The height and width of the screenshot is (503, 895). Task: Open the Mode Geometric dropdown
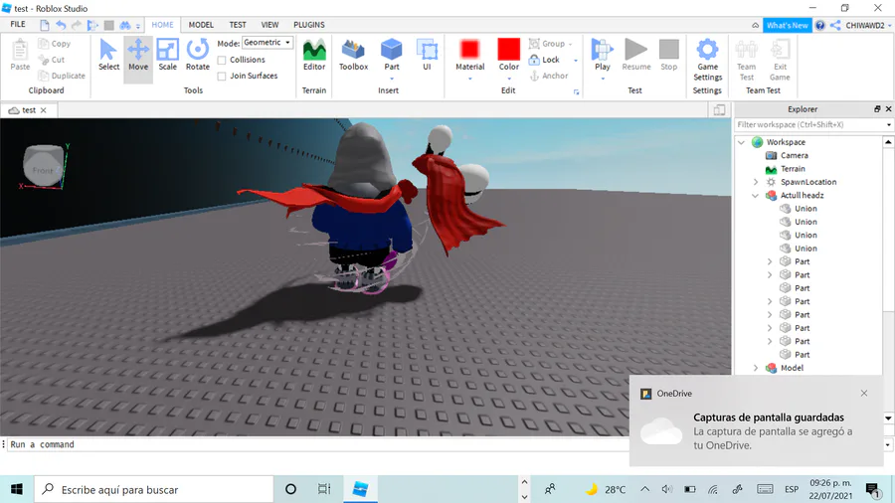[x=268, y=43]
